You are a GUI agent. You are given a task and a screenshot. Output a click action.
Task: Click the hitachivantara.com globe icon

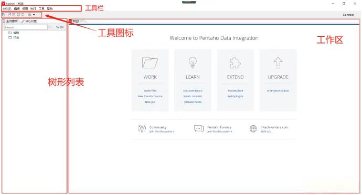point(253,128)
